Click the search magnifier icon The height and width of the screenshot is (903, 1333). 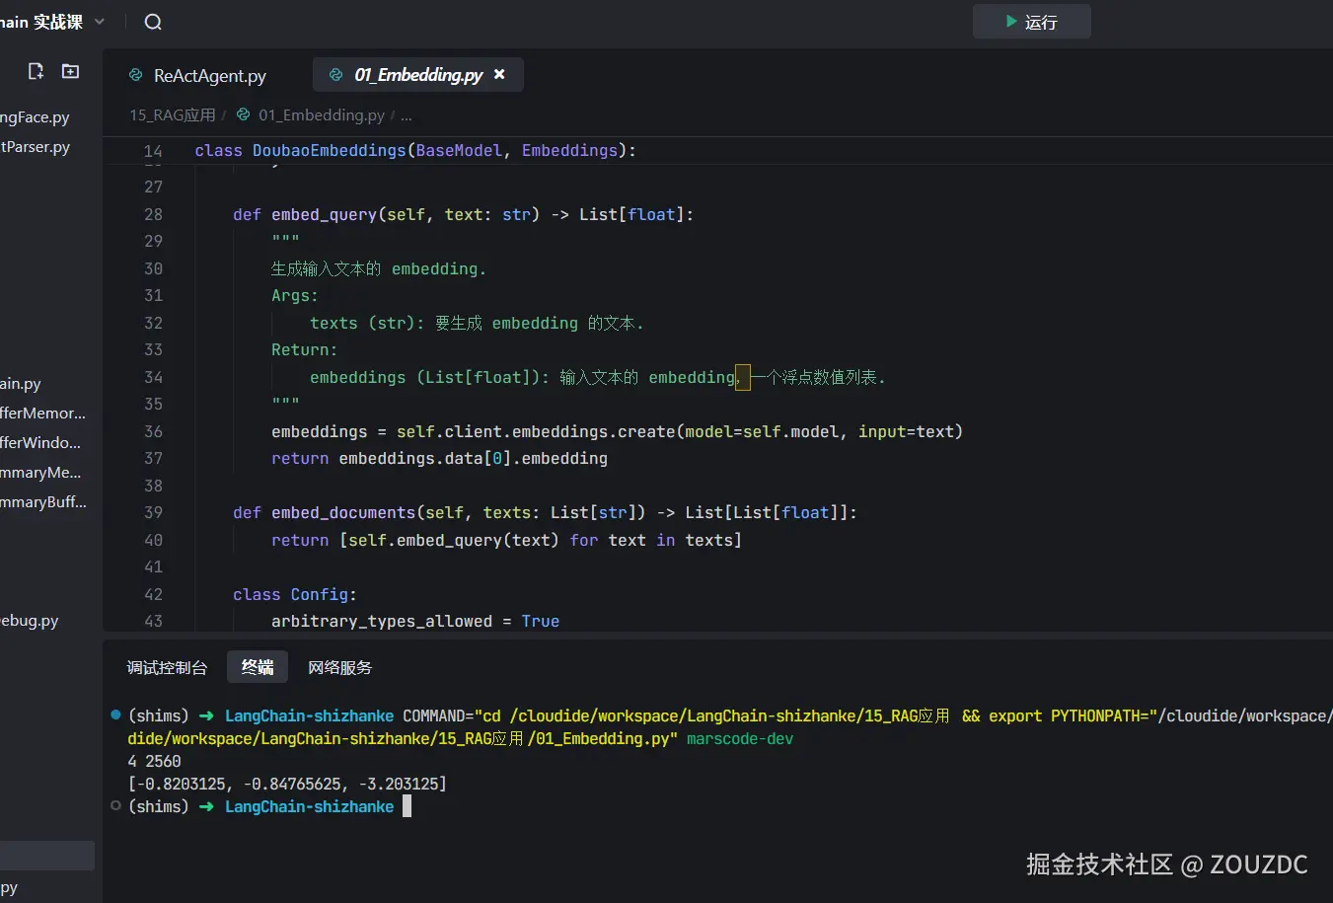[x=153, y=22]
